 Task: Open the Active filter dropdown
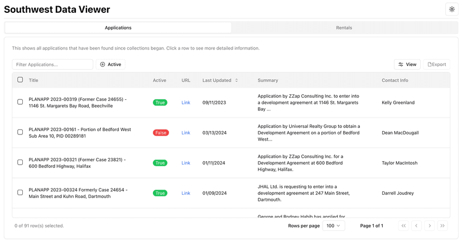pos(110,64)
